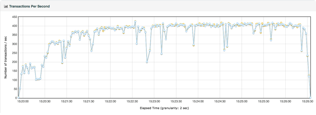The width and height of the screenshot is (316, 115).
Task: Select the first zero data point at chart's left start
Action: click(x=18, y=97)
